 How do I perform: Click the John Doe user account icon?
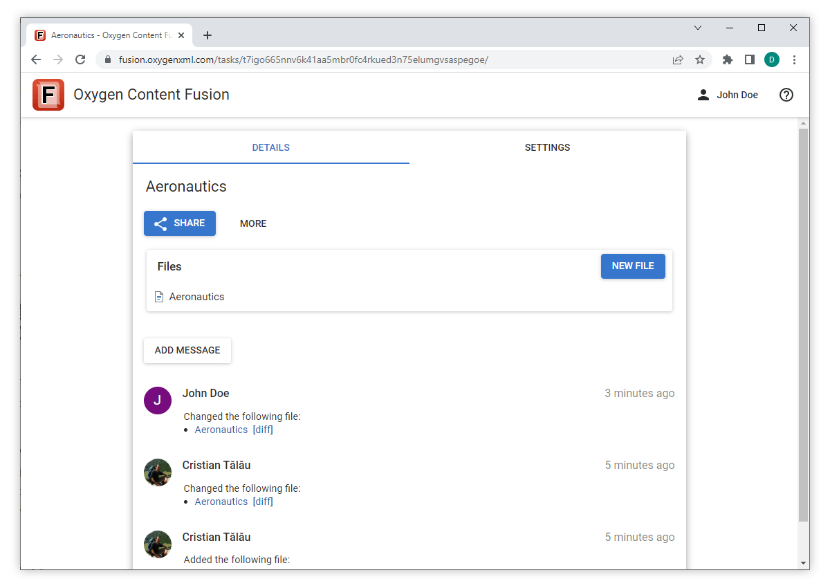point(703,95)
